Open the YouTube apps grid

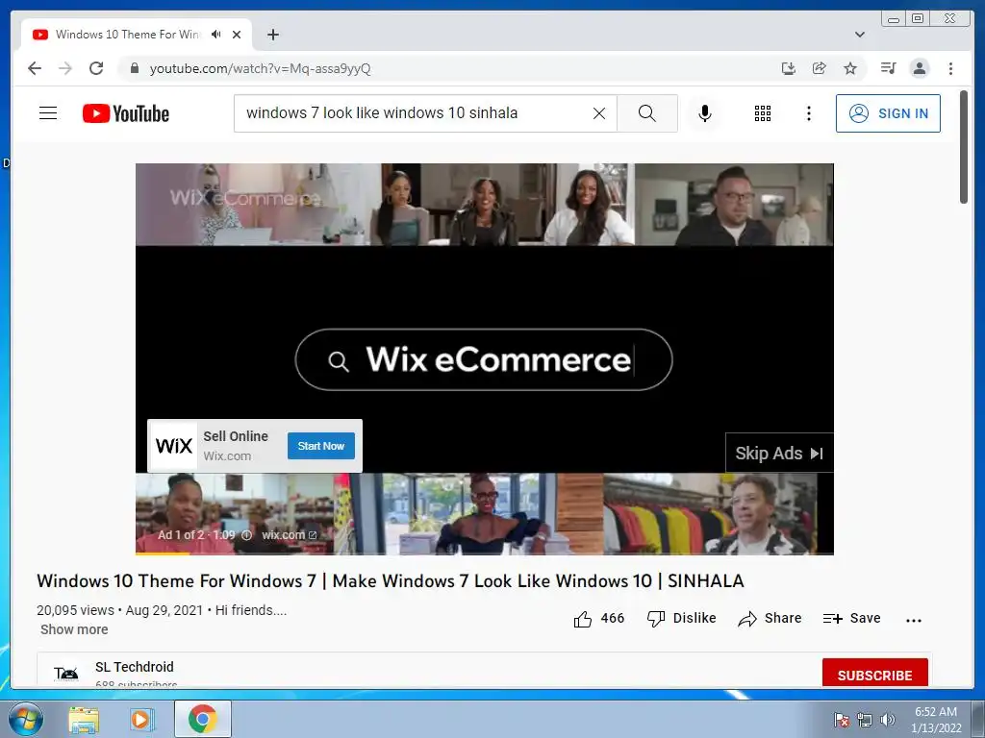click(x=763, y=113)
